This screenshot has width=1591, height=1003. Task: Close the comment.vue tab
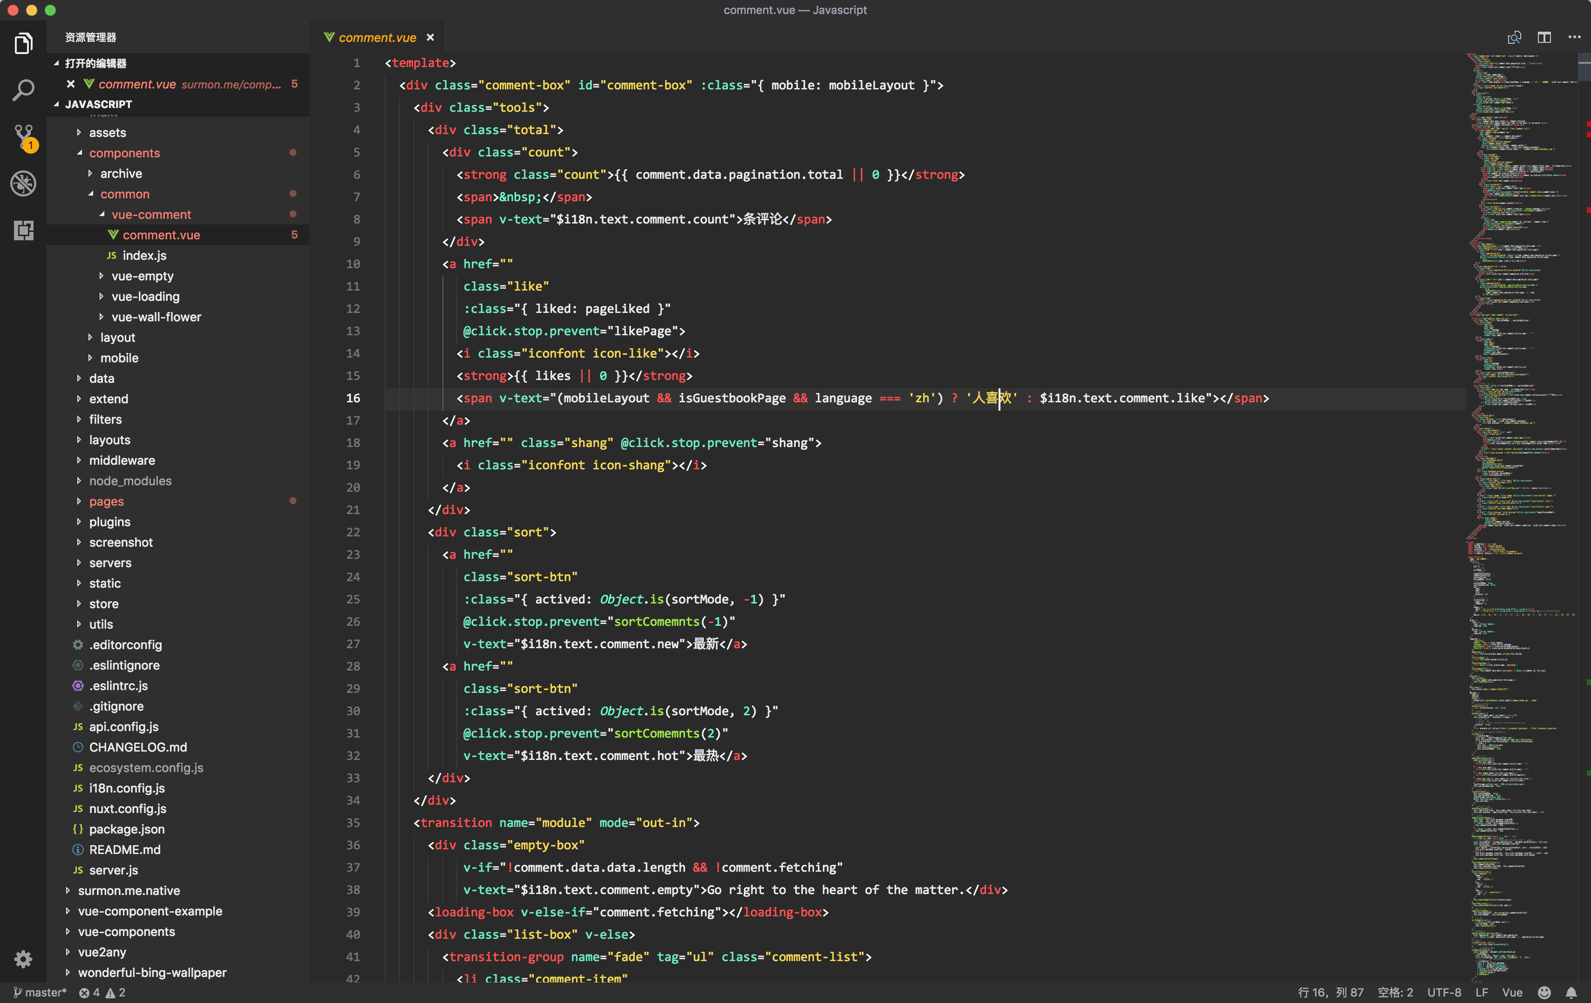tap(430, 38)
